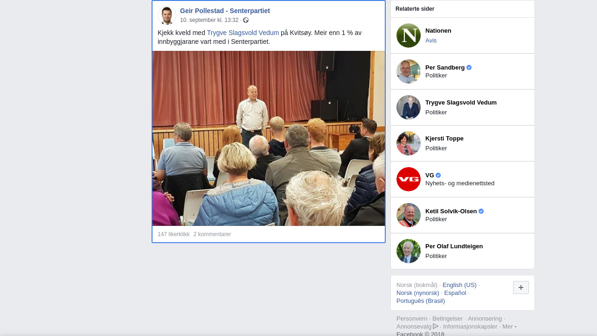
Task: Open VG red logo avatar
Action: coord(409,179)
